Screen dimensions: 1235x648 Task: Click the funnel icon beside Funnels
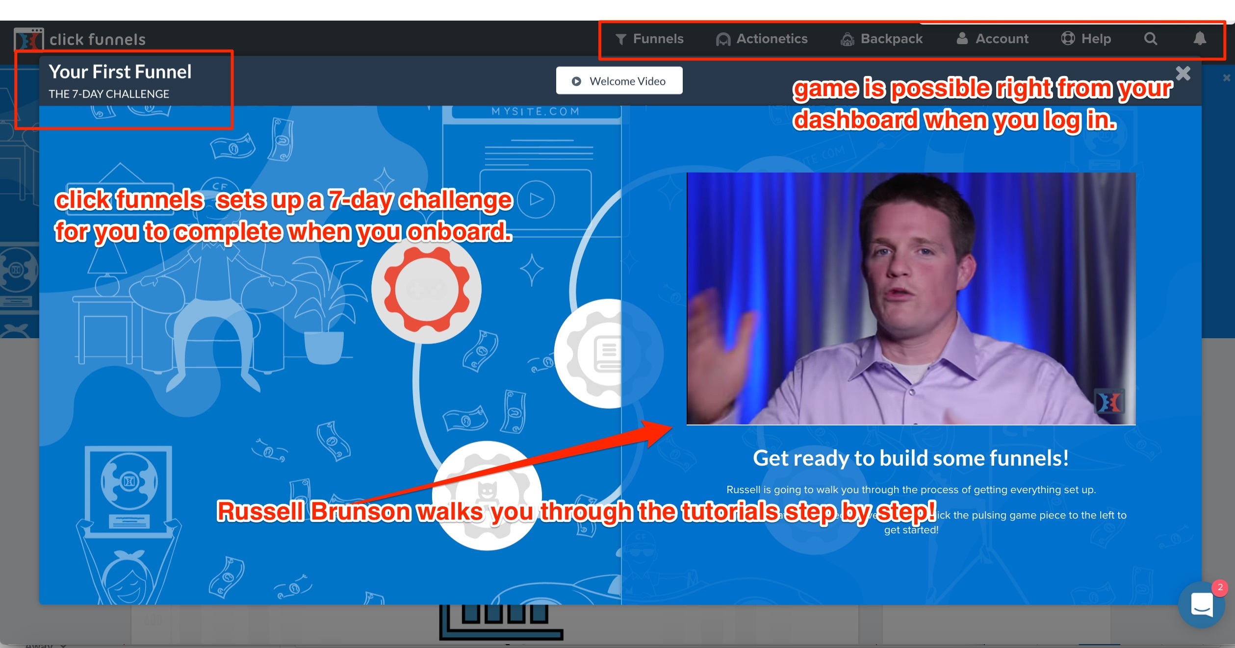(x=621, y=39)
